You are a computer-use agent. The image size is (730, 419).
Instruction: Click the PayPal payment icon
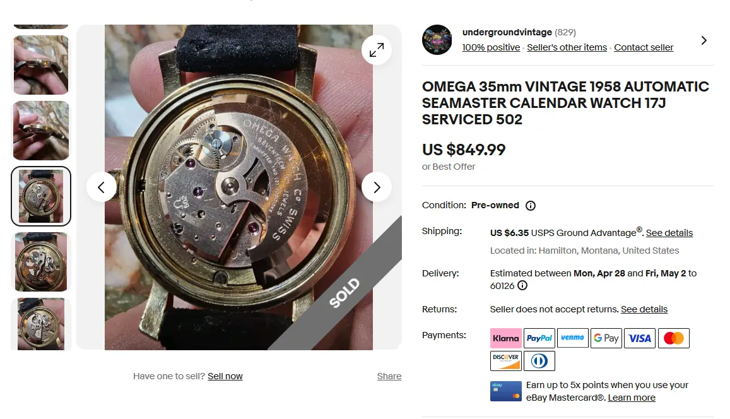[x=539, y=338]
